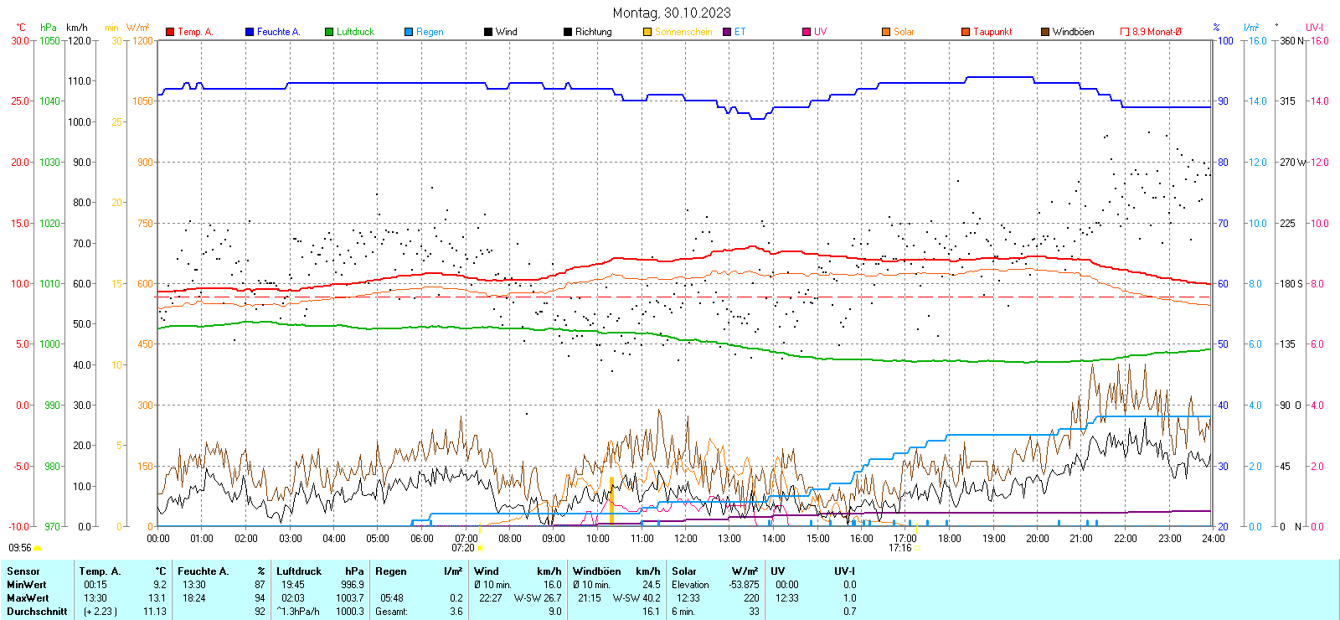Click the orange Solar legend square
The image size is (1340, 620).
[886, 32]
